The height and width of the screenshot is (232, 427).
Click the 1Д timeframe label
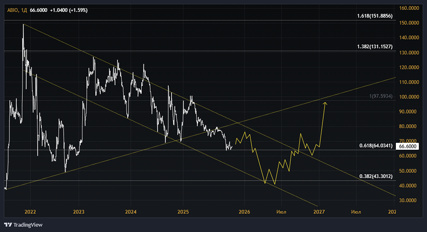tap(24, 10)
